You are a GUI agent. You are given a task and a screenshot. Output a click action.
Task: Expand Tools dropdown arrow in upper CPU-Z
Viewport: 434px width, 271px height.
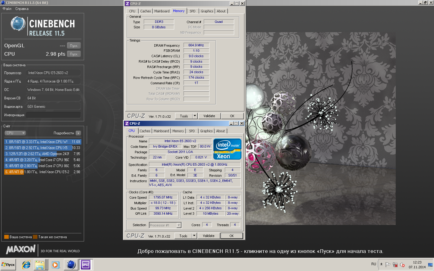coord(195,116)
